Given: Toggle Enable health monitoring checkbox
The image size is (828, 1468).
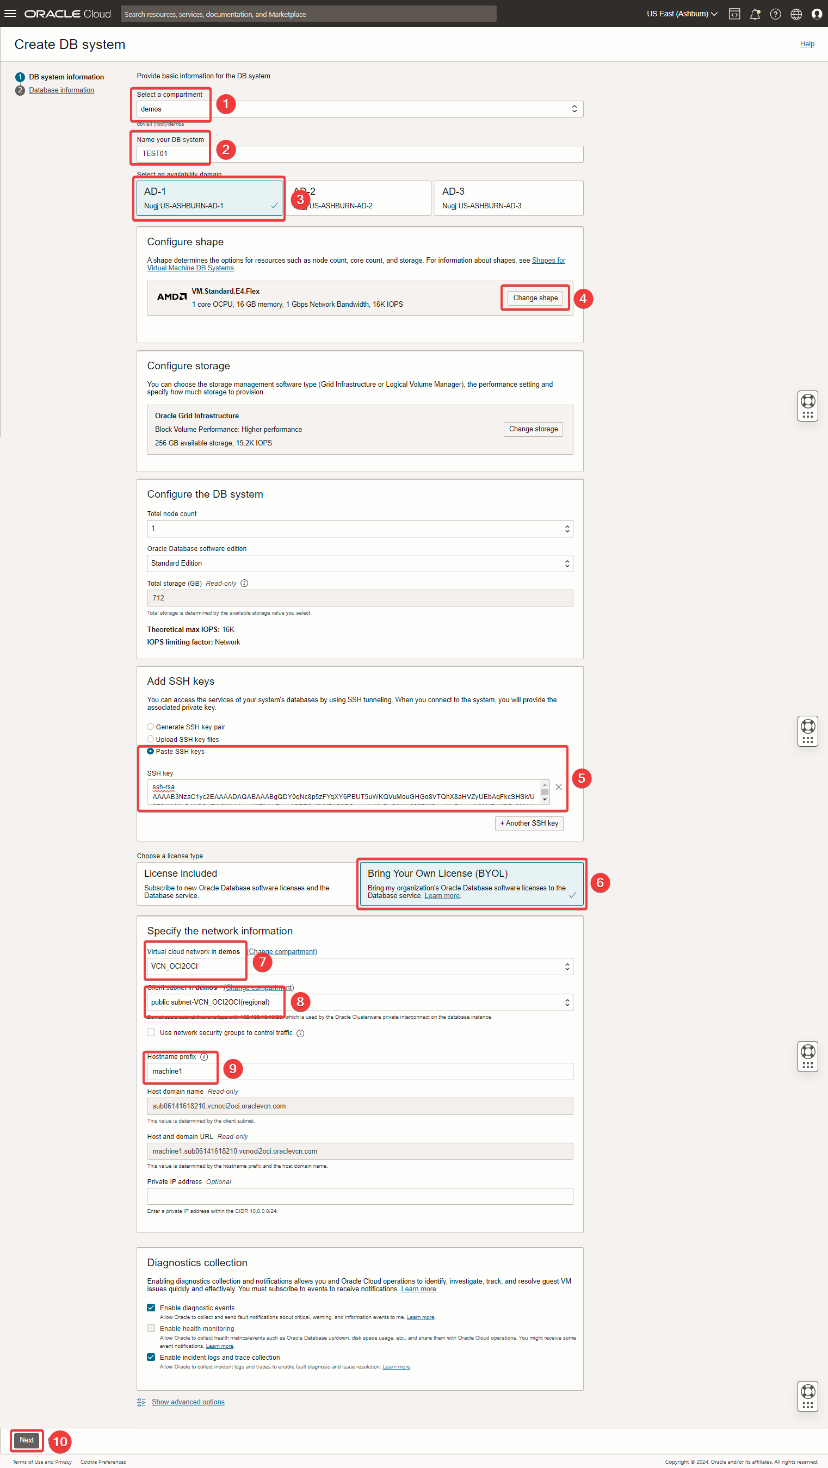Looking at the screenshot, I should click(151, 1328).
